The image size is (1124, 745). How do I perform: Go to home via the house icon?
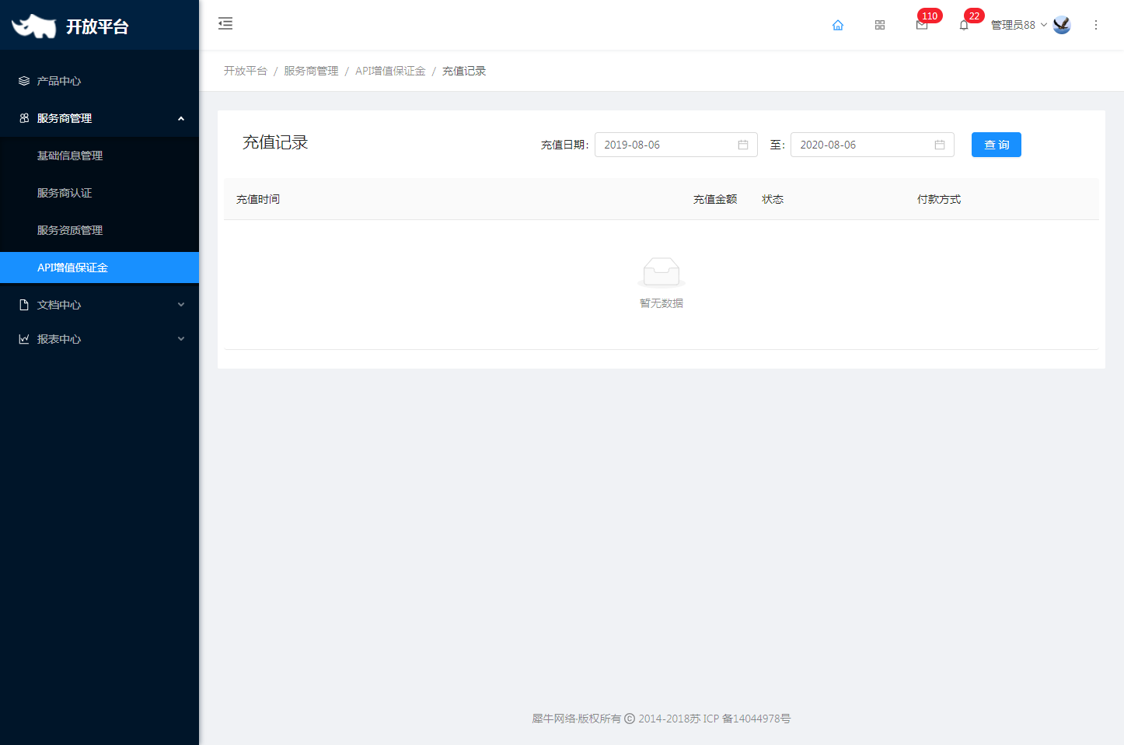click(838, 25)
